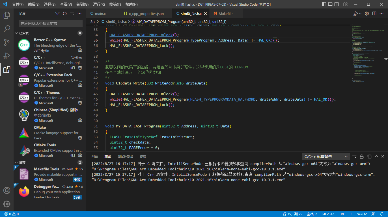The image size is (388, 217).
Task: Click the feedback icon in status bar
Action: pos(374,214)
